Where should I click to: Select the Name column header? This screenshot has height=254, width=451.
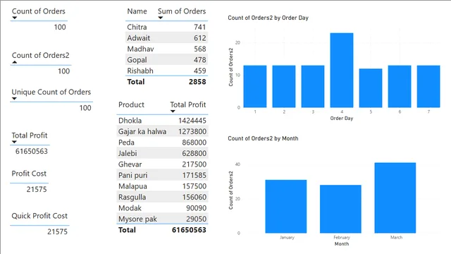point(137,11)
